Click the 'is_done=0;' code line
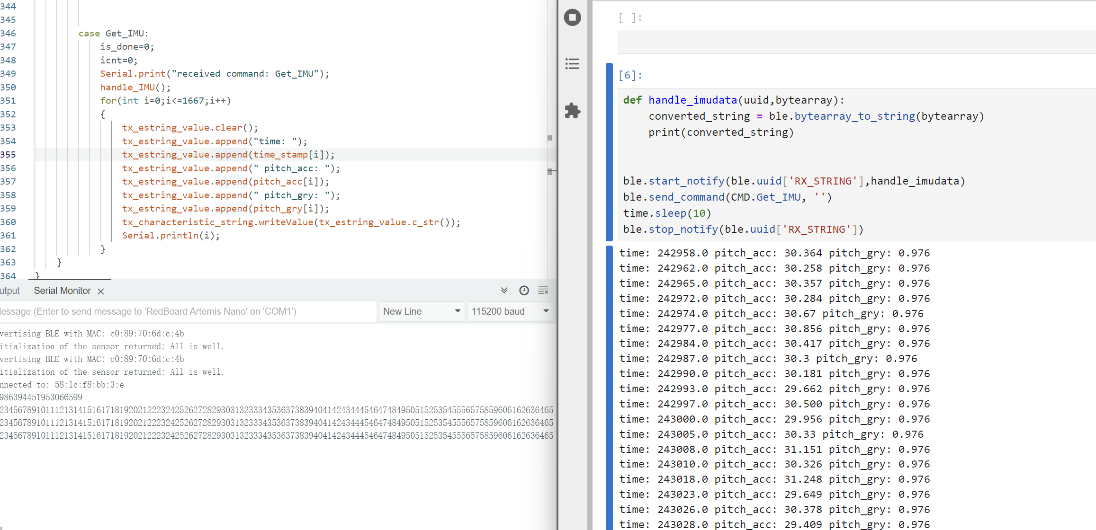Screen dimensions: 1096x530 point(127,47)
